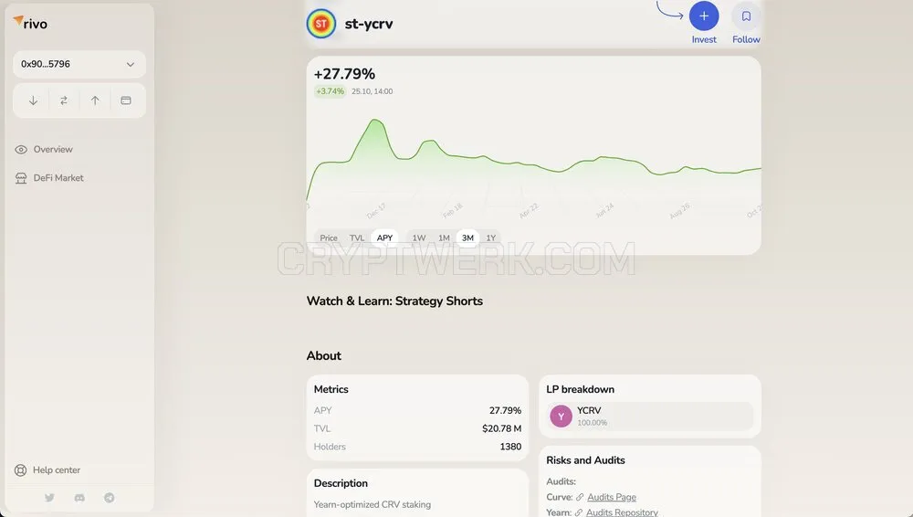Open the Curve Audits Page link
The width and height of the screenshot is (913, 517).
click(612, 497)
